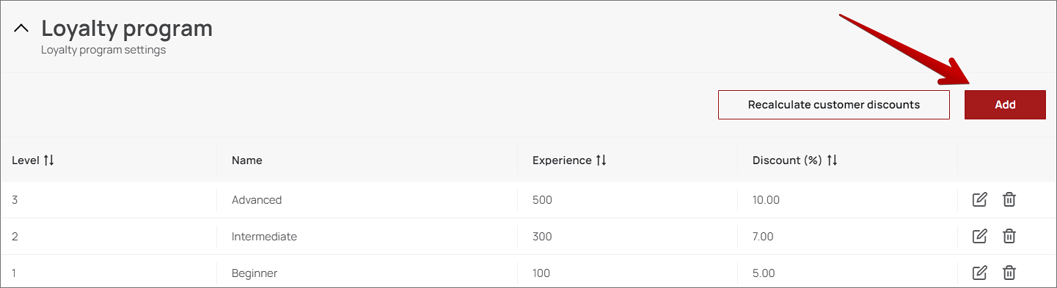The width and height of the screenshot is (1057, 288).
Task: Click the Loyalty program heading
Action: pyautogui.click(x=127, y=29)
